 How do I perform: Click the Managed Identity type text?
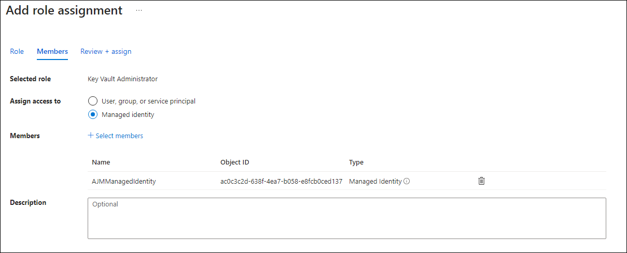click(x=375, y=182)
